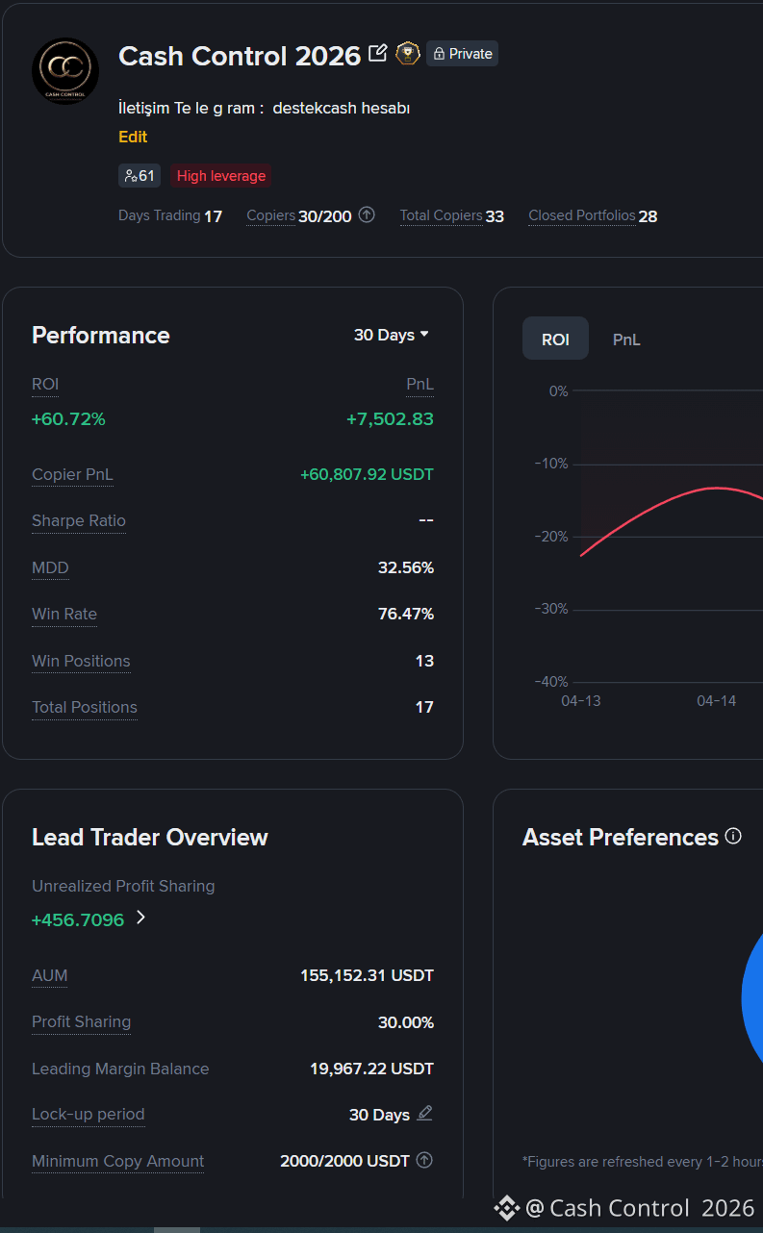
Task: Click the Private lock badge
Action: tap(462, 54)
